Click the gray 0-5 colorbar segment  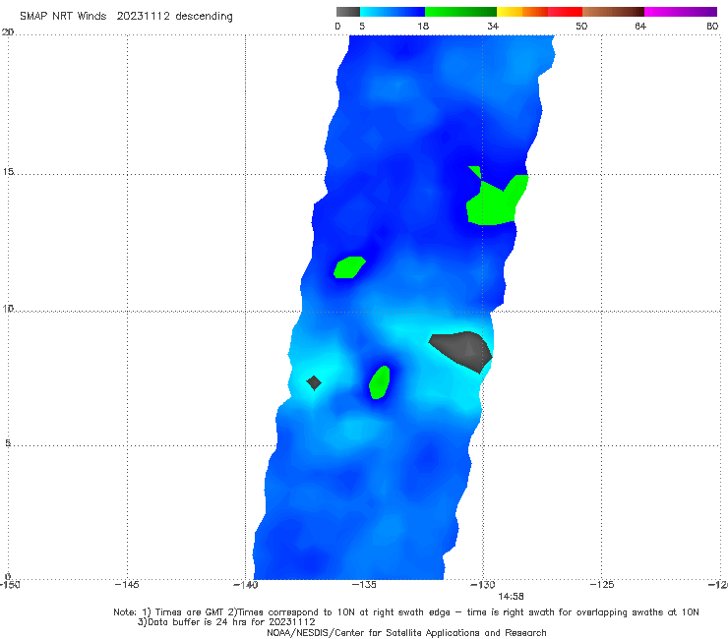[x=348, y=12]
